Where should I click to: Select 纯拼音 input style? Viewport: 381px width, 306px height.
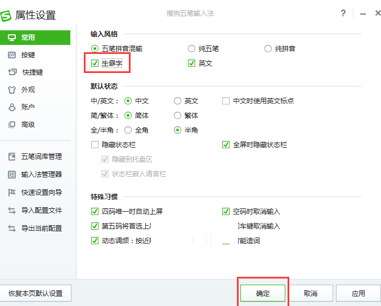tap(268, 49)
